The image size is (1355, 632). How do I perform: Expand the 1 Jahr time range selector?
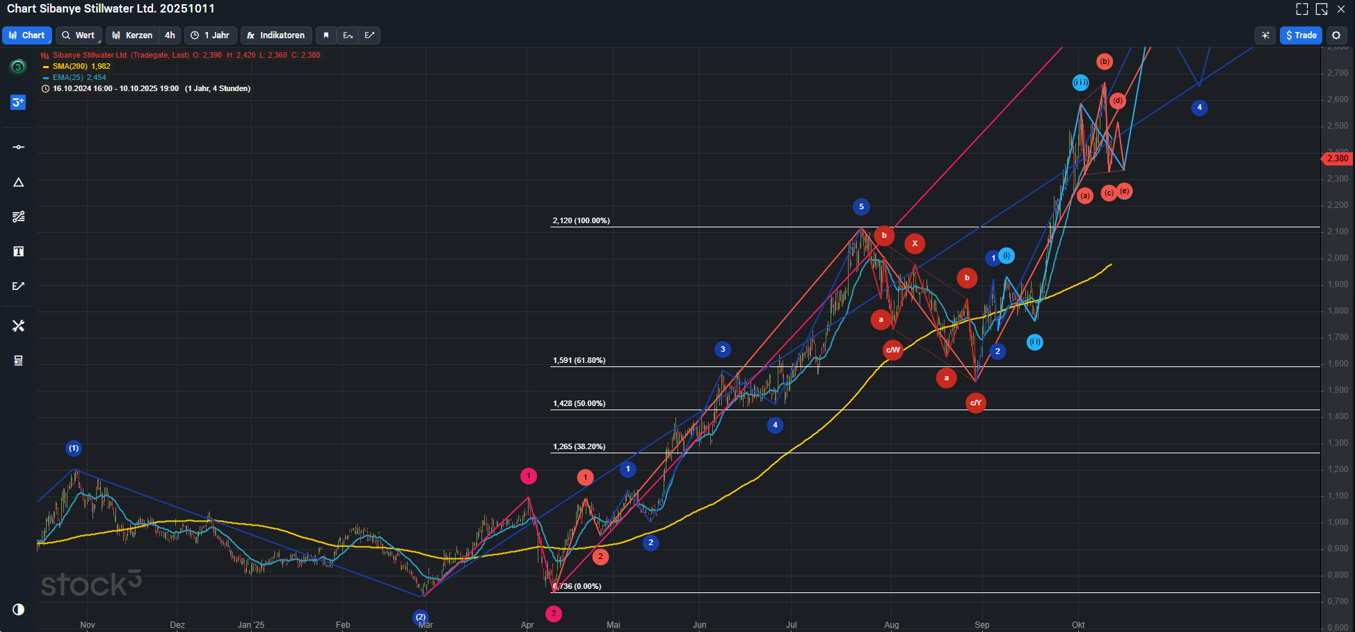[210, 35]
